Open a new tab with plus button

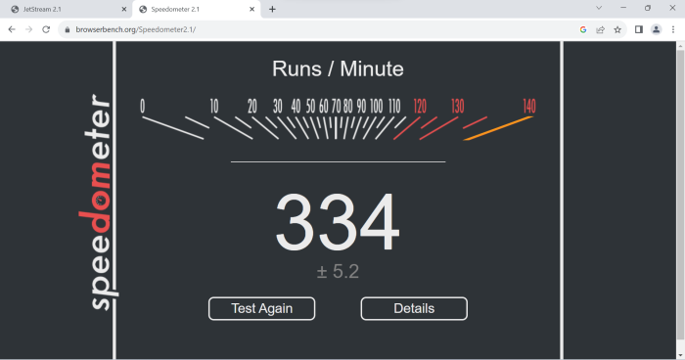pos(272,9)
